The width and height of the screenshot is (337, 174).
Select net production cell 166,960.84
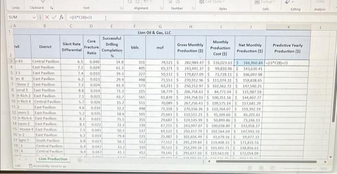click(249, 63)
